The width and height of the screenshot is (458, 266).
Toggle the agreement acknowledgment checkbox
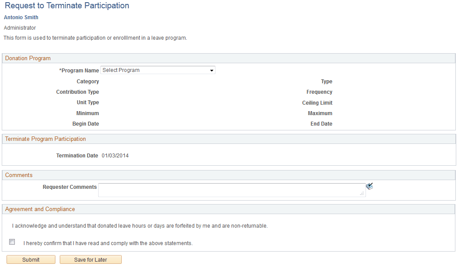12,242
